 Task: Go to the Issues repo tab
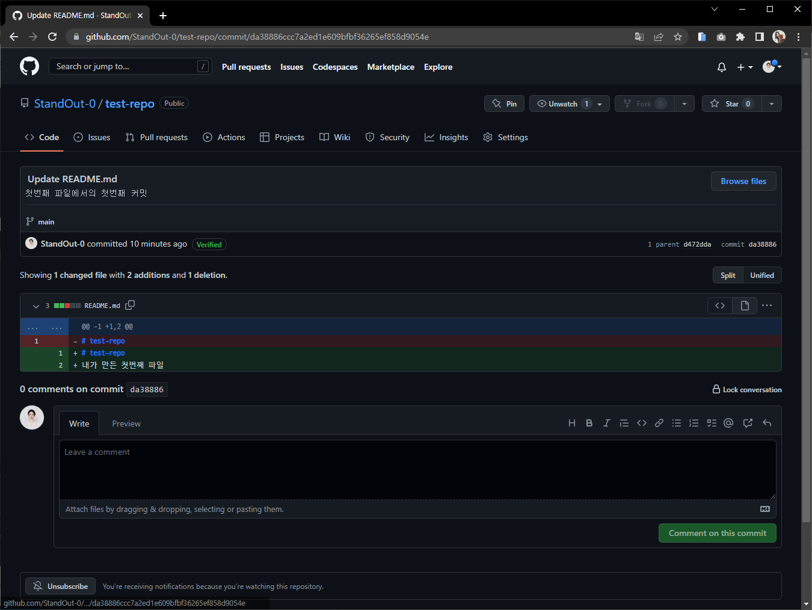[x=92, y=137]
